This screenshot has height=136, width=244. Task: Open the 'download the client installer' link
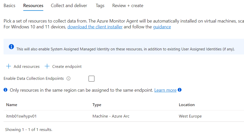tap(95, 27)
